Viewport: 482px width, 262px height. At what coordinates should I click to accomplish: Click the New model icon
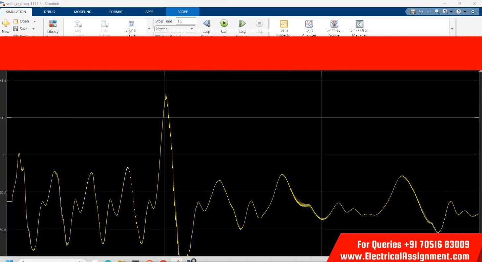pyautogui.click(x=6, y=23)
